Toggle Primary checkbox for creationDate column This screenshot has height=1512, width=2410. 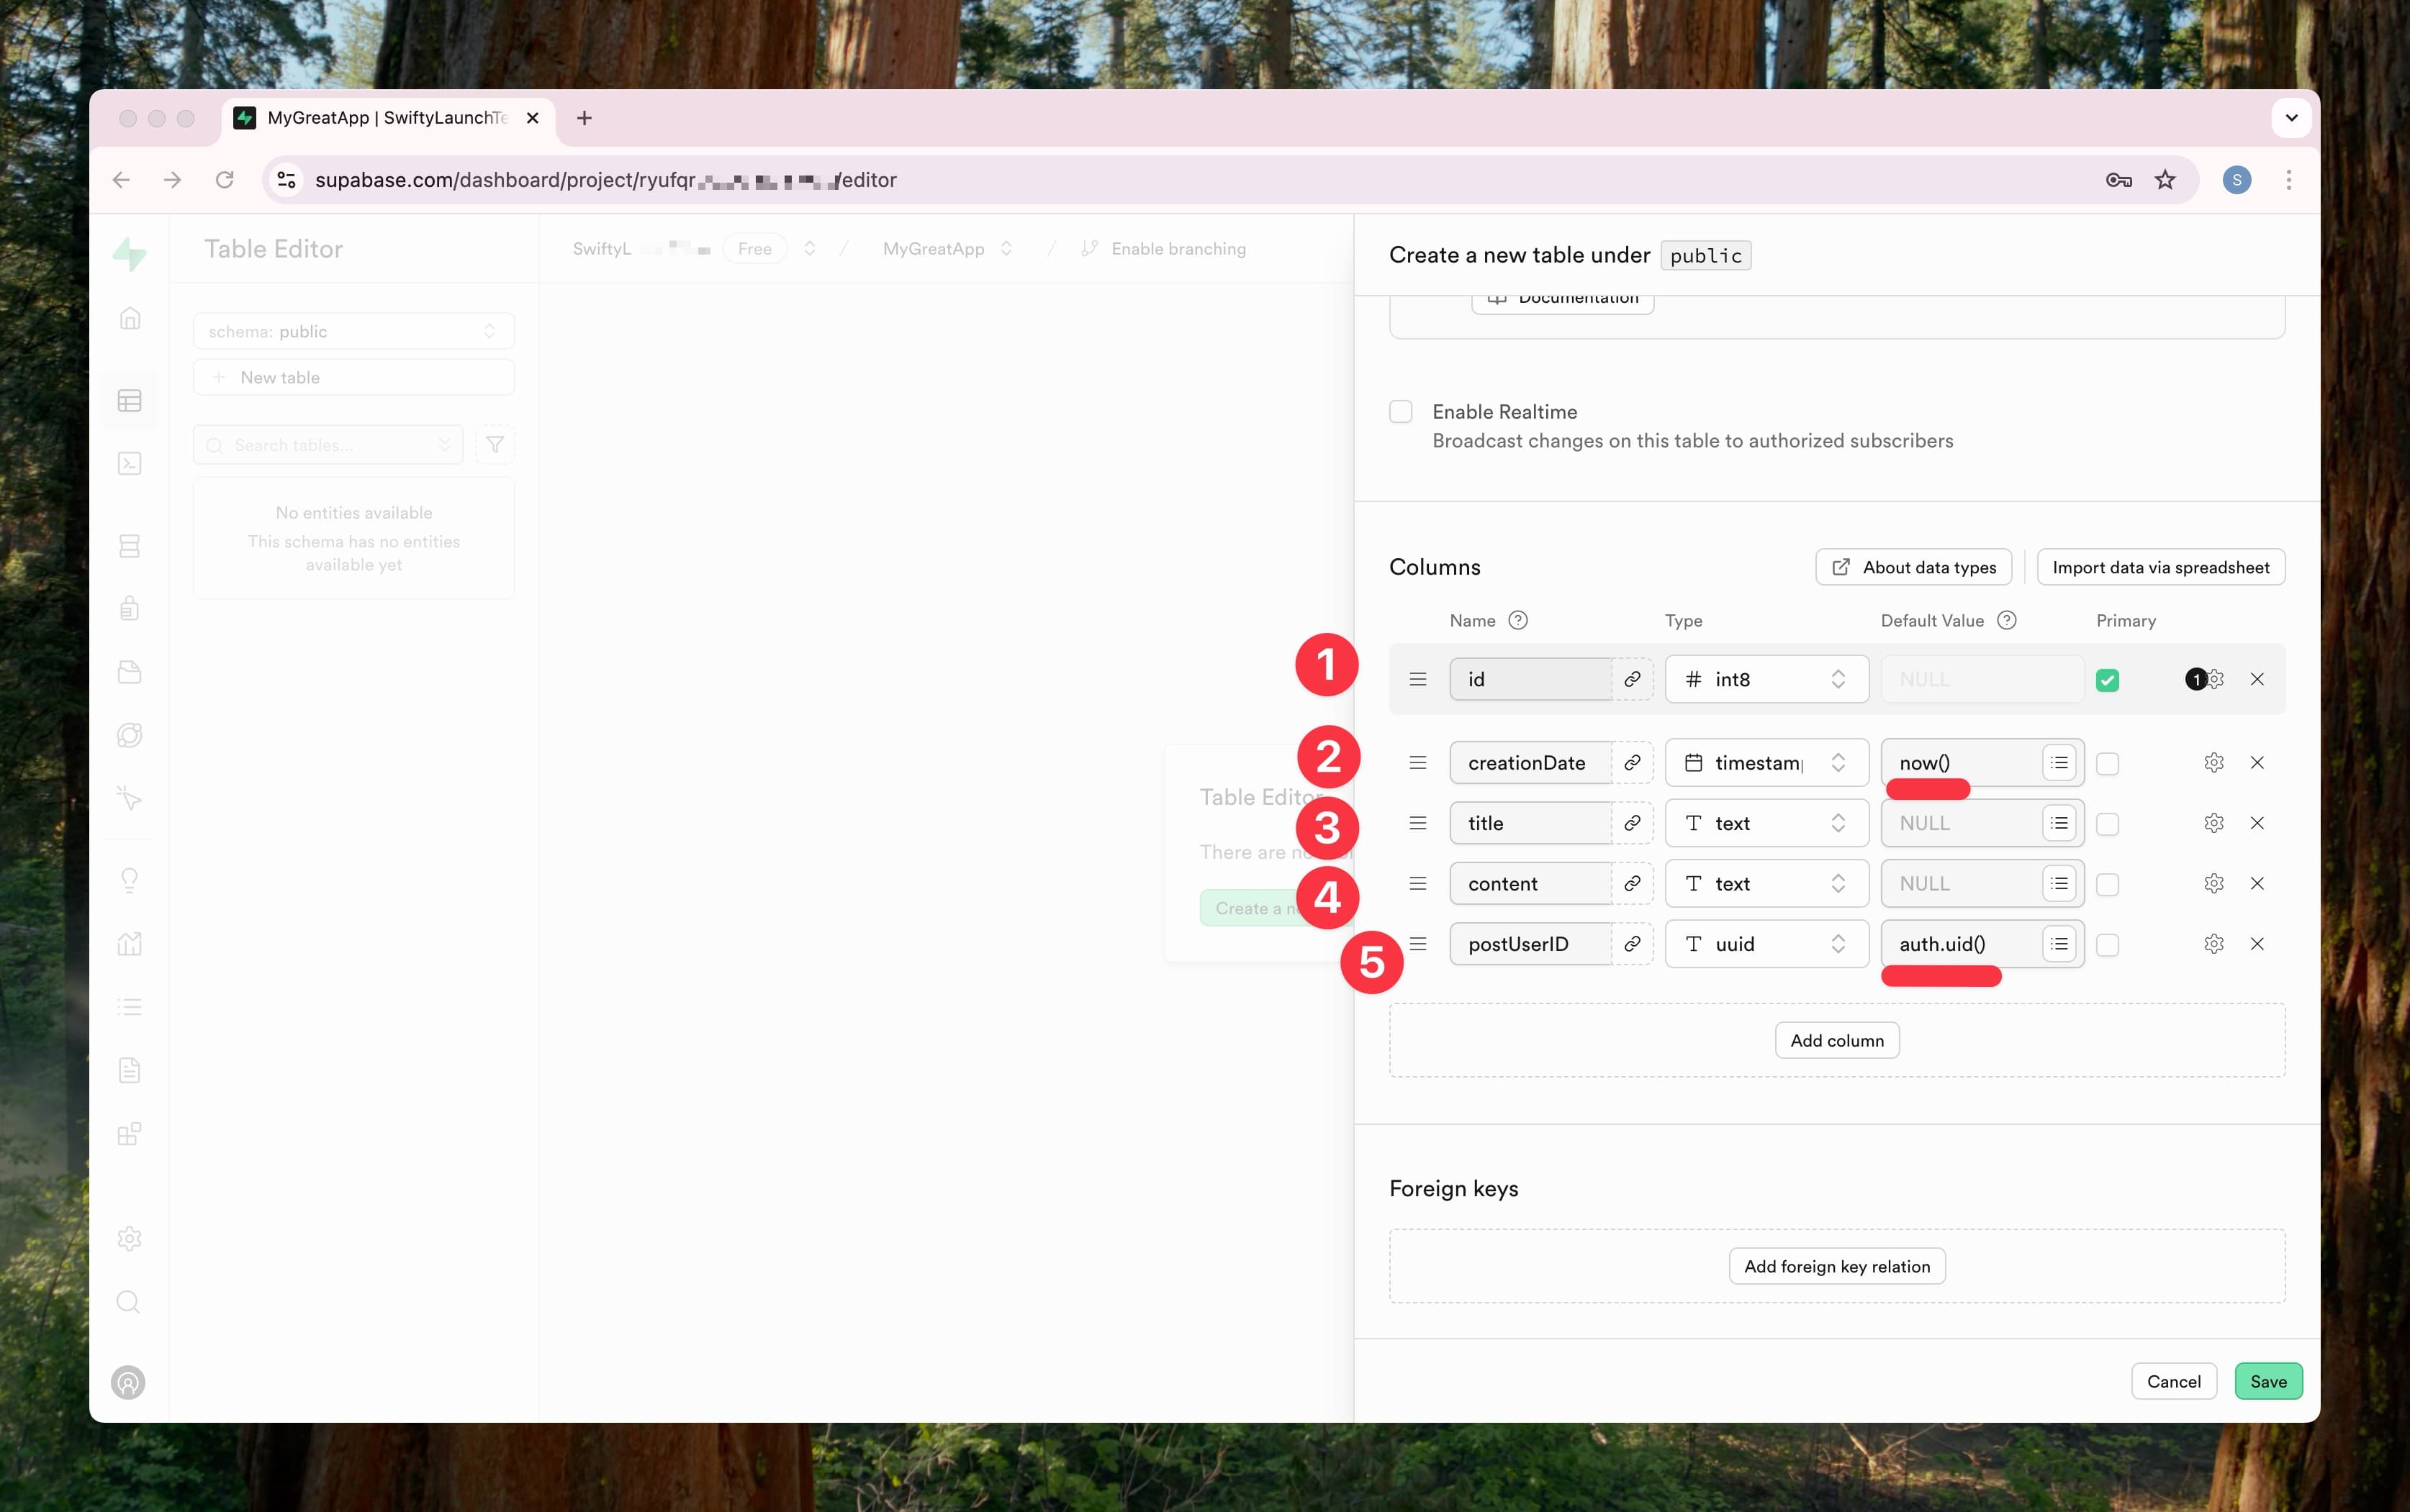[x=2108, y=763]
